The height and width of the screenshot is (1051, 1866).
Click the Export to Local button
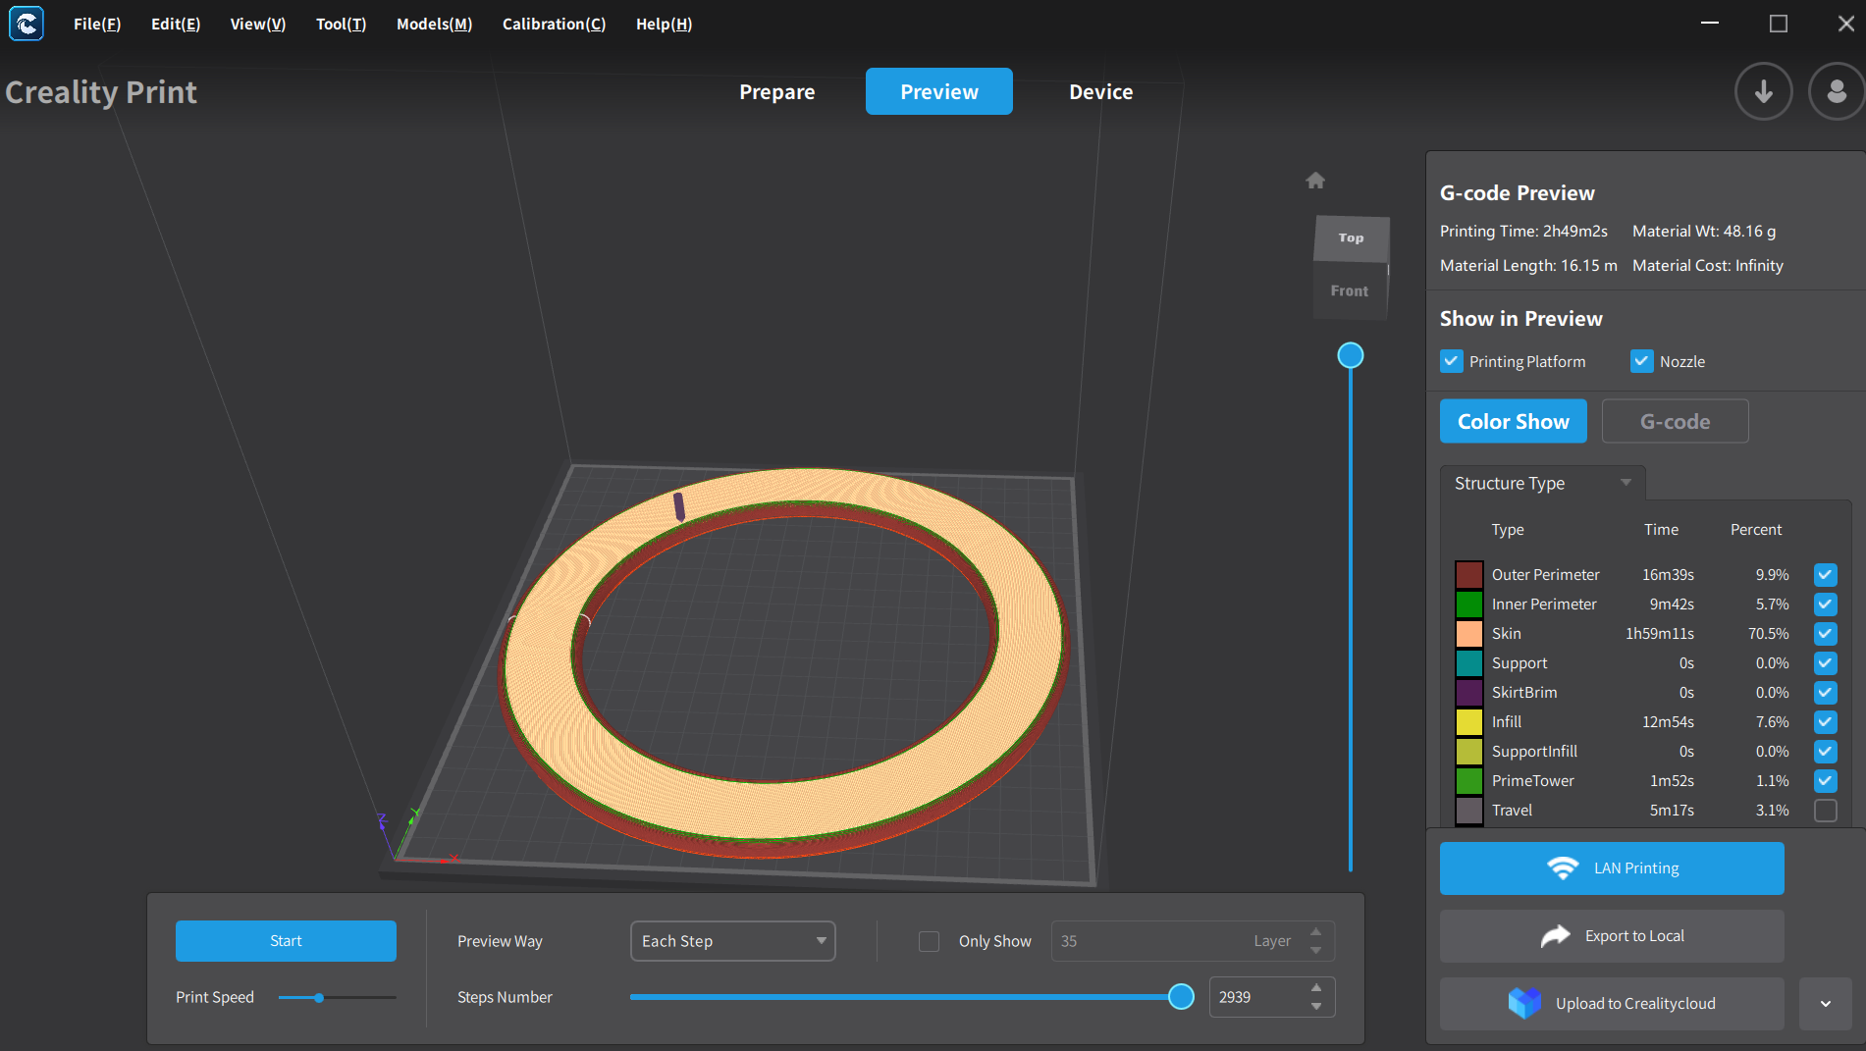point(1612,936)
